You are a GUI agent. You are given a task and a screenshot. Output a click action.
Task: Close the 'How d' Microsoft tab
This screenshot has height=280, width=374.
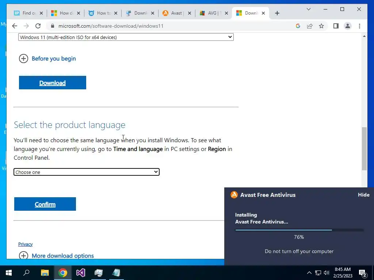coord(79,13)
